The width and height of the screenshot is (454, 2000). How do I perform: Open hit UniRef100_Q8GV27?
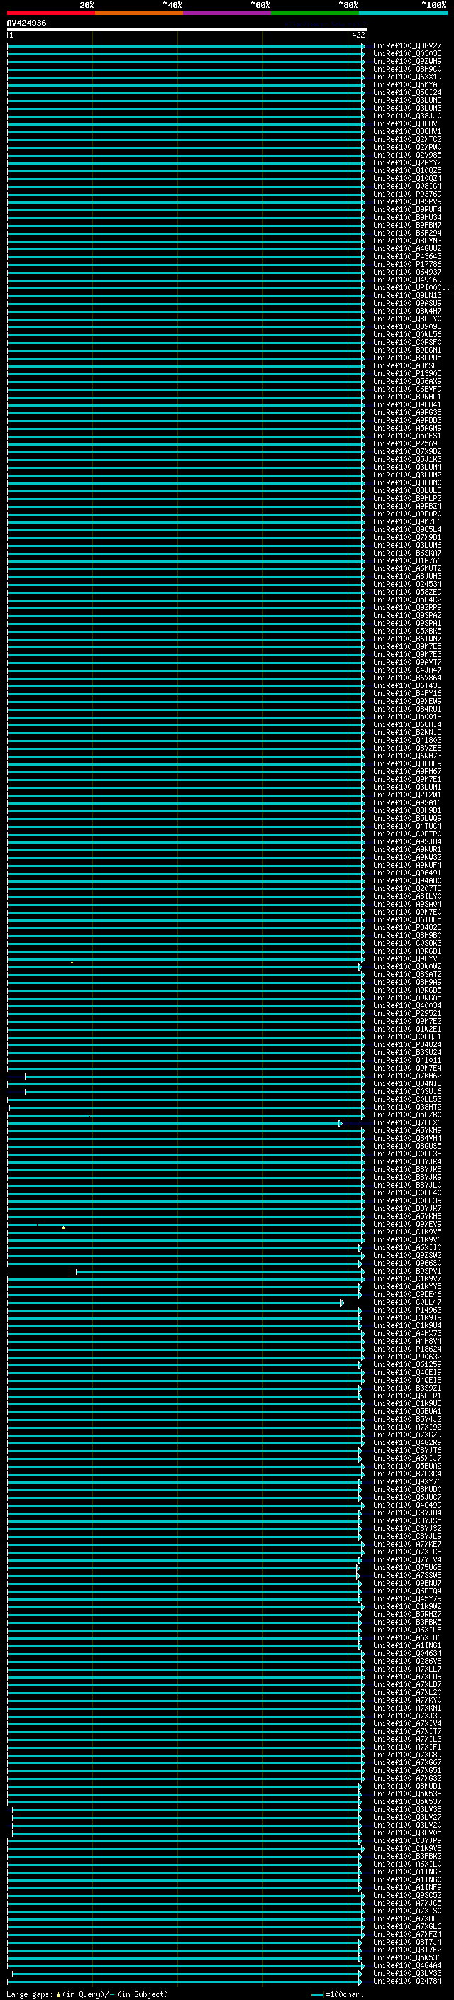[x=406, y=46]
